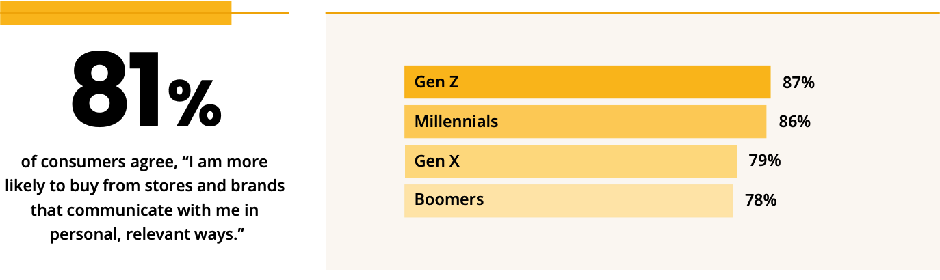Image resolution: width=940 pixels, height=280 pixels.
Task: Click the 87% value label
Action: click(x=798, y=83)
